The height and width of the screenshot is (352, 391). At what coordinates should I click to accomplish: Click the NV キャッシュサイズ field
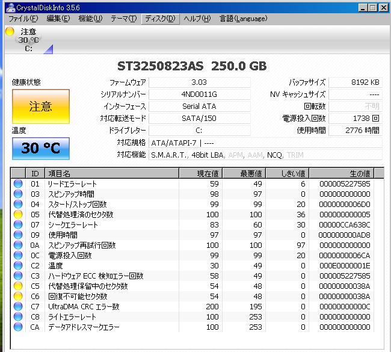point(356,94)
